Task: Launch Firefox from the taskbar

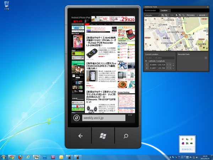Action: [x=20, y=157]
